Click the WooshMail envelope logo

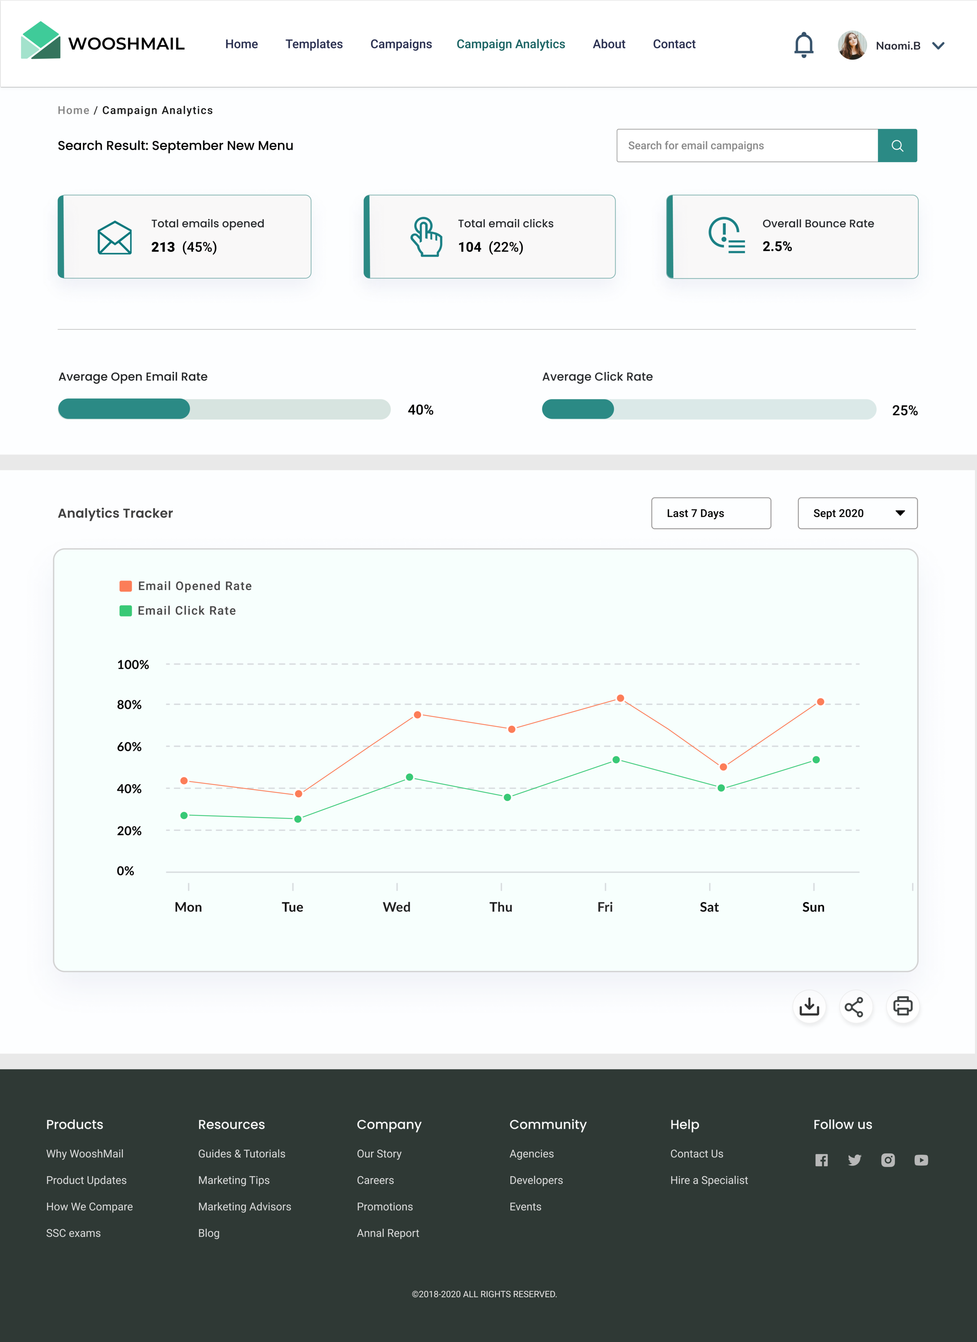click(x=40, y=40)
